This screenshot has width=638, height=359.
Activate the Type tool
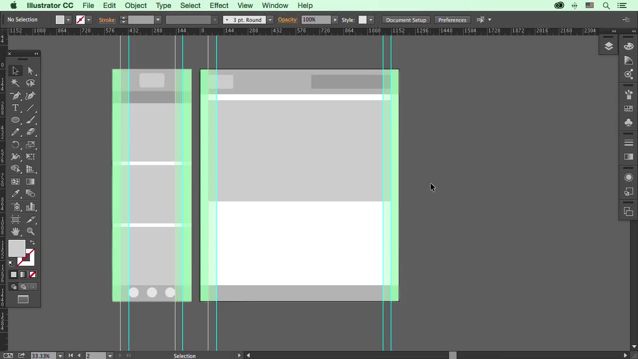click(15, 108)
